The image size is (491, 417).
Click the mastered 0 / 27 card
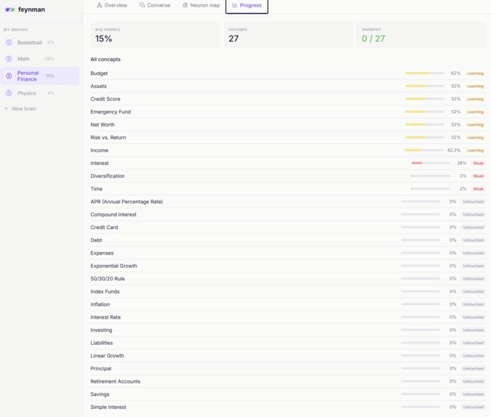tap(421, 35)
